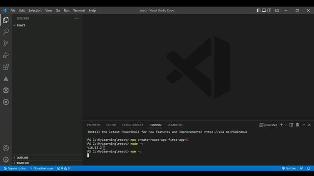Select the TERMINAL tab
Image resolution: width=314 pixels, height=176 pixels.
[x=156, y=125]
